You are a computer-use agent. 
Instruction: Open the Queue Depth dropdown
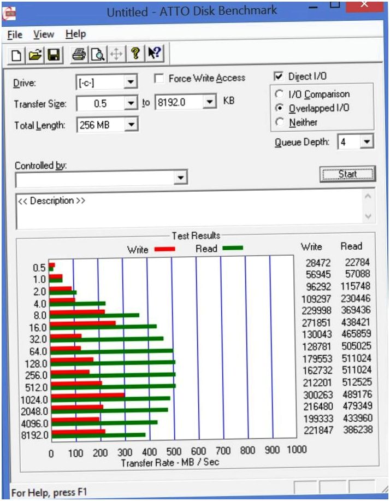(367, 142)
